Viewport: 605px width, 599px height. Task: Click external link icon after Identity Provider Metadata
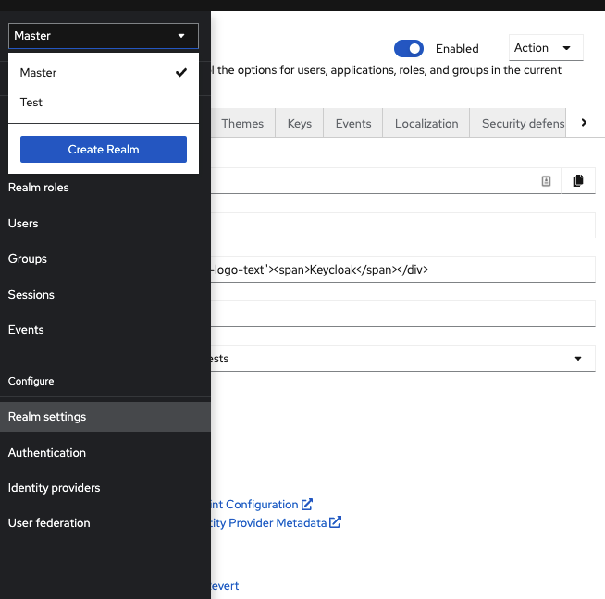(x=336, y=522)
